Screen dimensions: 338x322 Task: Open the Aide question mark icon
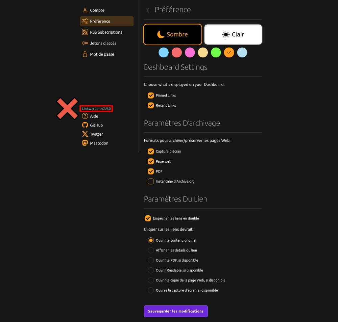[x=85, y=116]
